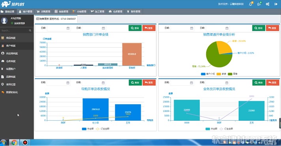Click the settings gears icon in the top bar
The height and width of the screenshot is (146, 281).
pyautogui.click(x=268, y=4)
